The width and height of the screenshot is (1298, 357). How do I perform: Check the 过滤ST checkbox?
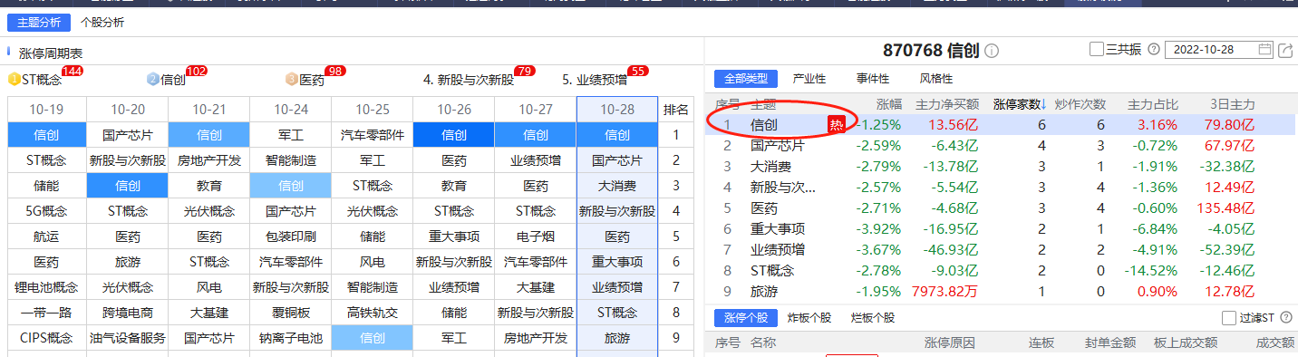pyautogui.click(x=1228, y=318)
